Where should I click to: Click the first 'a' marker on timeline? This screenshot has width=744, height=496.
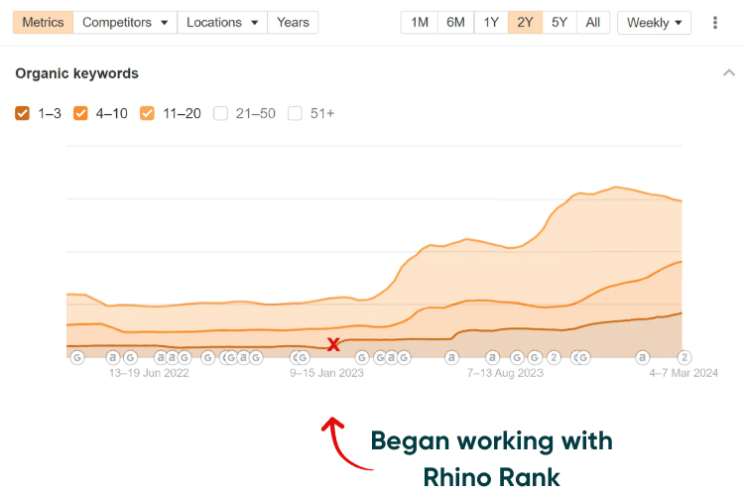pyautogui.click(x=113, y=357)
